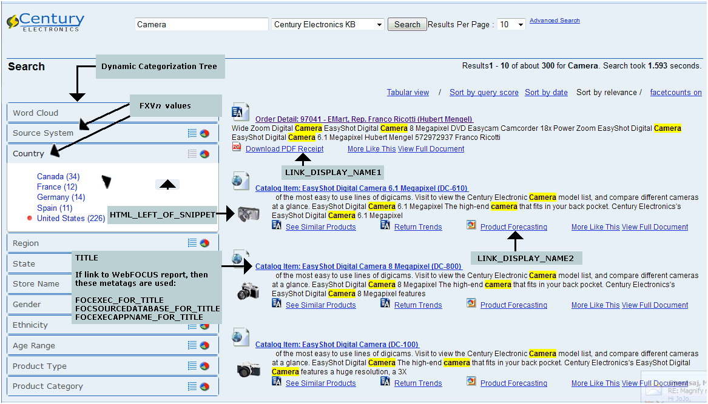Click the PDF icon beside Download PDF Receipt

click(237, 148)
